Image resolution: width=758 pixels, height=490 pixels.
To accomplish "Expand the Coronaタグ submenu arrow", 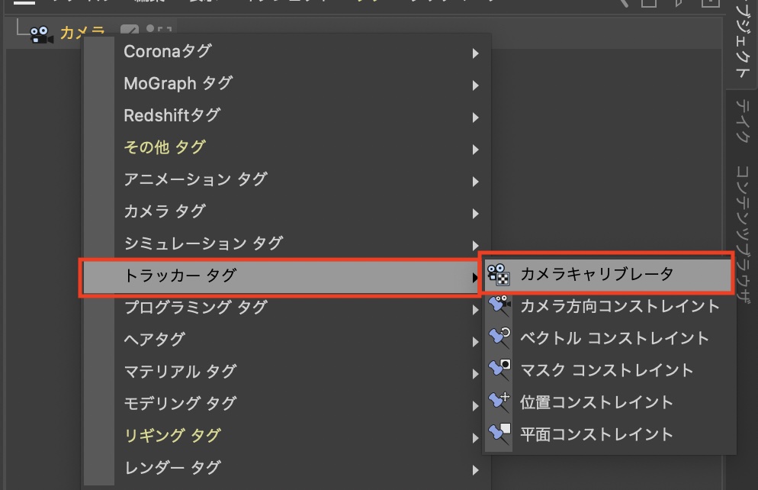I will [475, 53].
